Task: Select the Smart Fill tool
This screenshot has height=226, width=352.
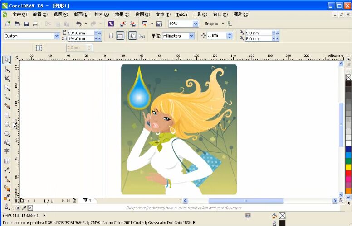Action: tap(7, 106)
